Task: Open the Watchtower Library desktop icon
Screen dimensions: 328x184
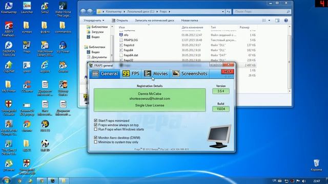Action: coord(45,49)
